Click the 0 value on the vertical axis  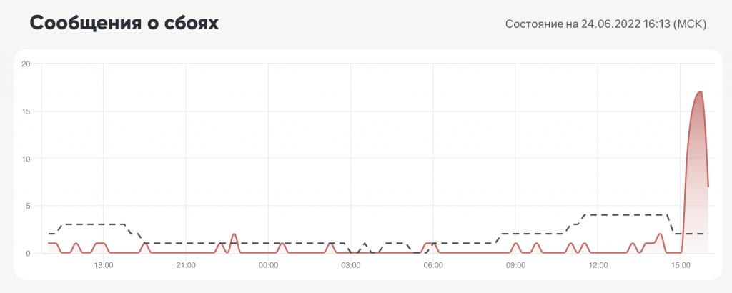tap(28, 253)
